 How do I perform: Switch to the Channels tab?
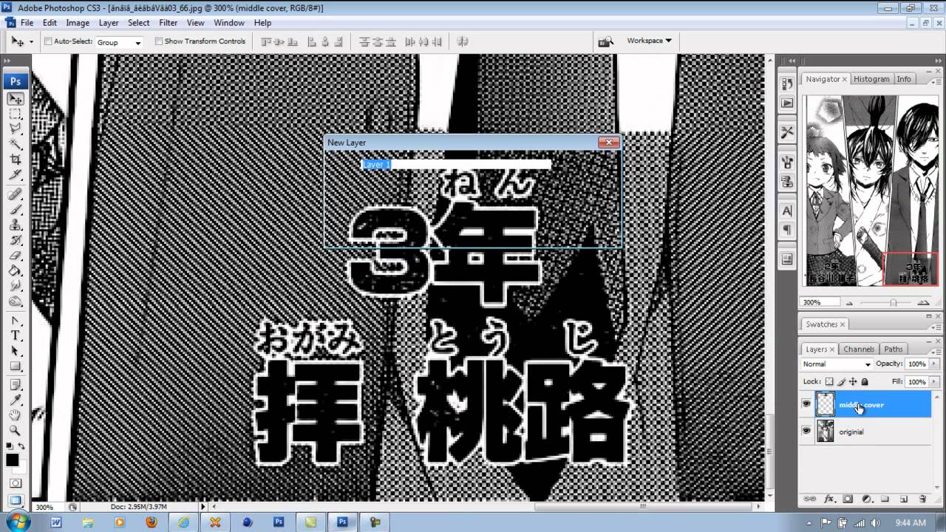(x=859, y=349)
